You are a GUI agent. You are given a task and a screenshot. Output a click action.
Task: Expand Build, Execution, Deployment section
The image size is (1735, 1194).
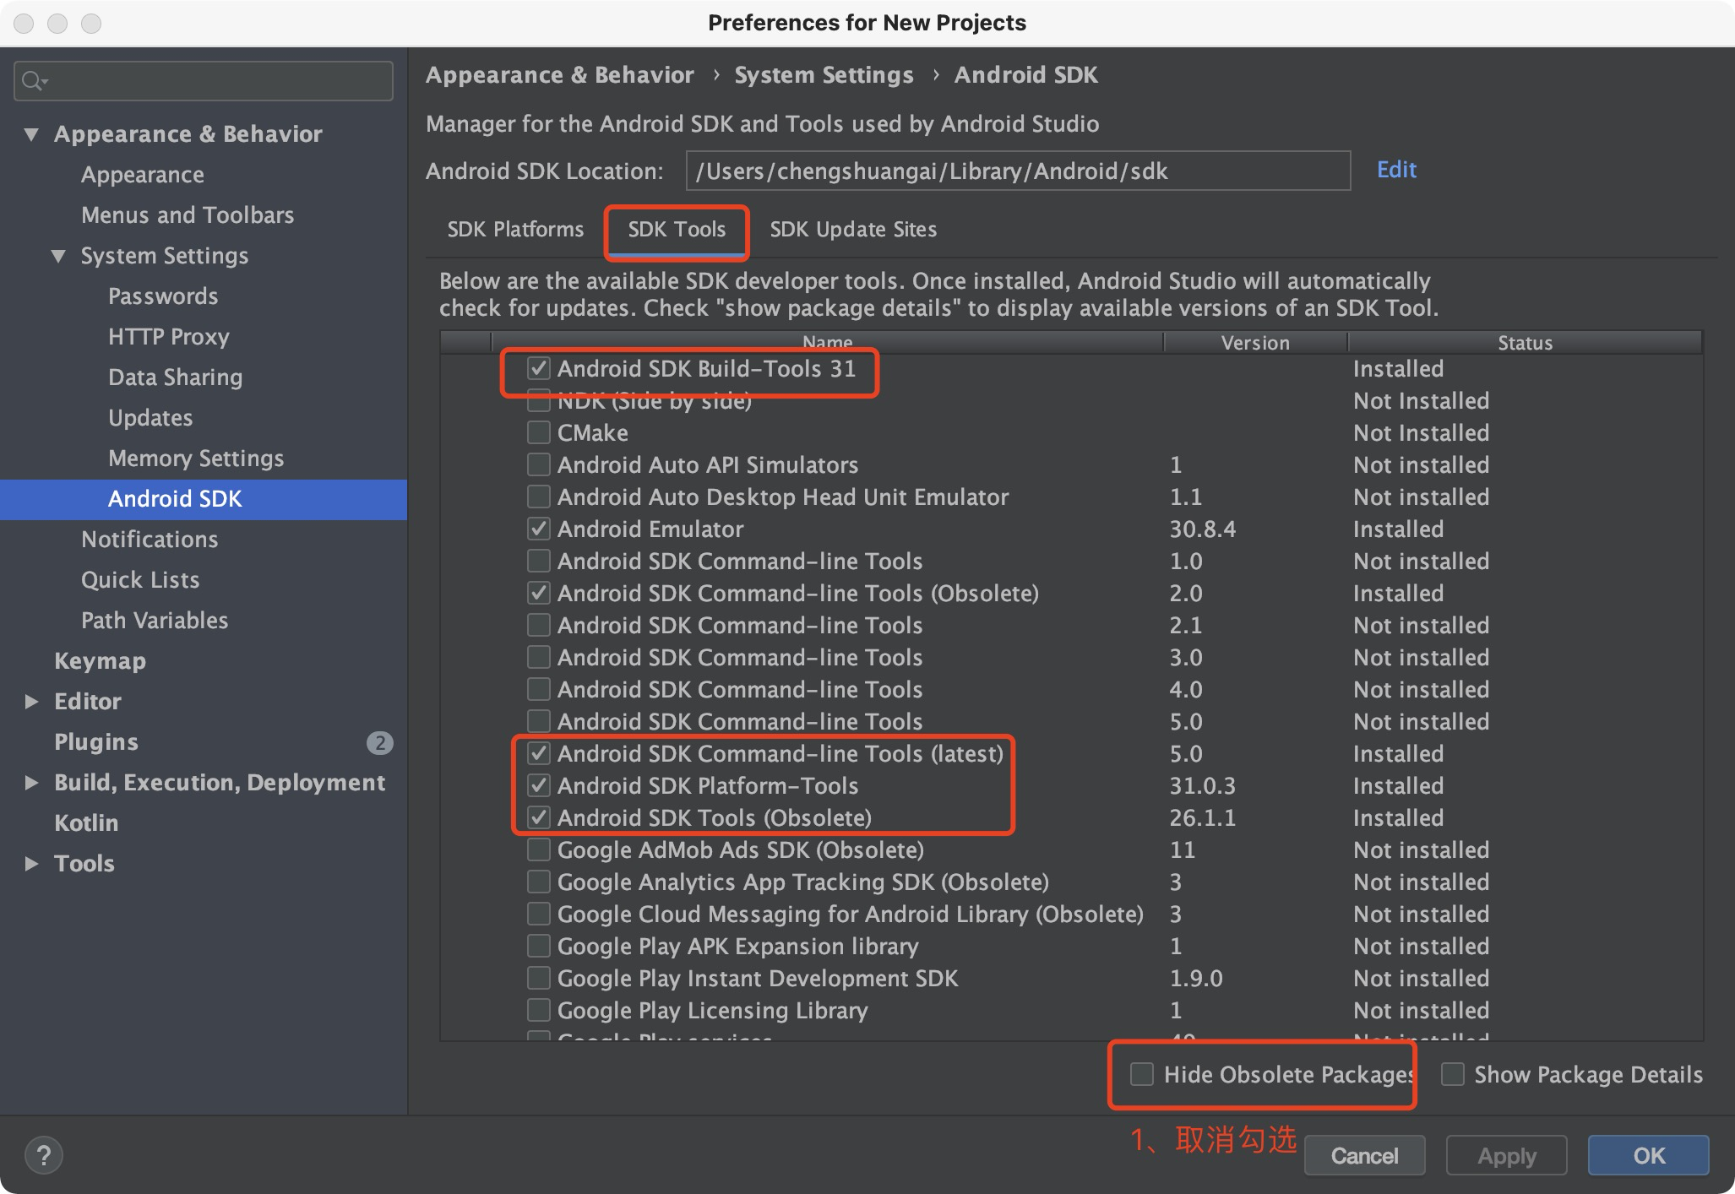pos(31,783)
